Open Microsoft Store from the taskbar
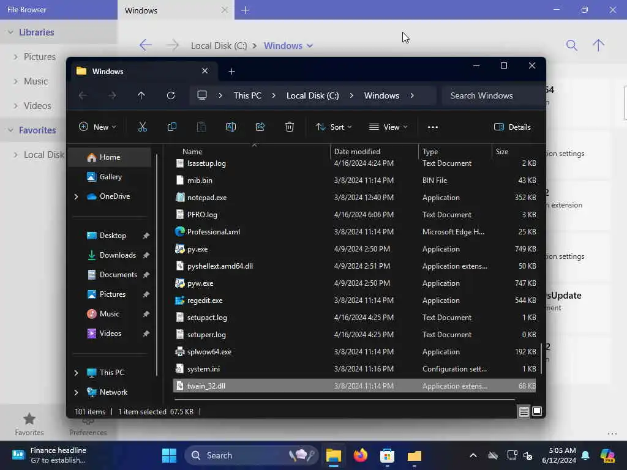Image resolution: width=627 pixels, height=470 pixels. coord(387,455)
